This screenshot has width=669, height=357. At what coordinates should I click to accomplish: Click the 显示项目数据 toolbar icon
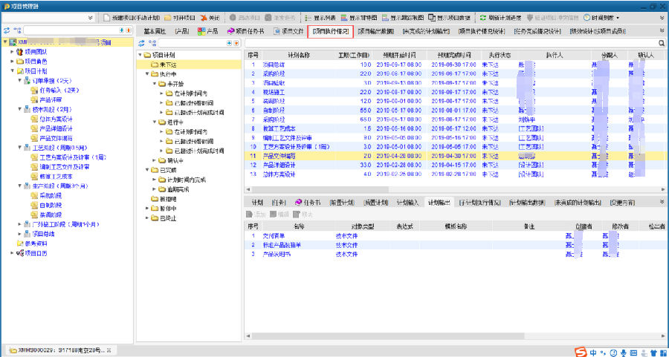click(x=432, y=17)
